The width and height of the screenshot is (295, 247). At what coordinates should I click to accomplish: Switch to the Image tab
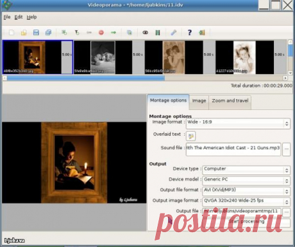point(199,101)
